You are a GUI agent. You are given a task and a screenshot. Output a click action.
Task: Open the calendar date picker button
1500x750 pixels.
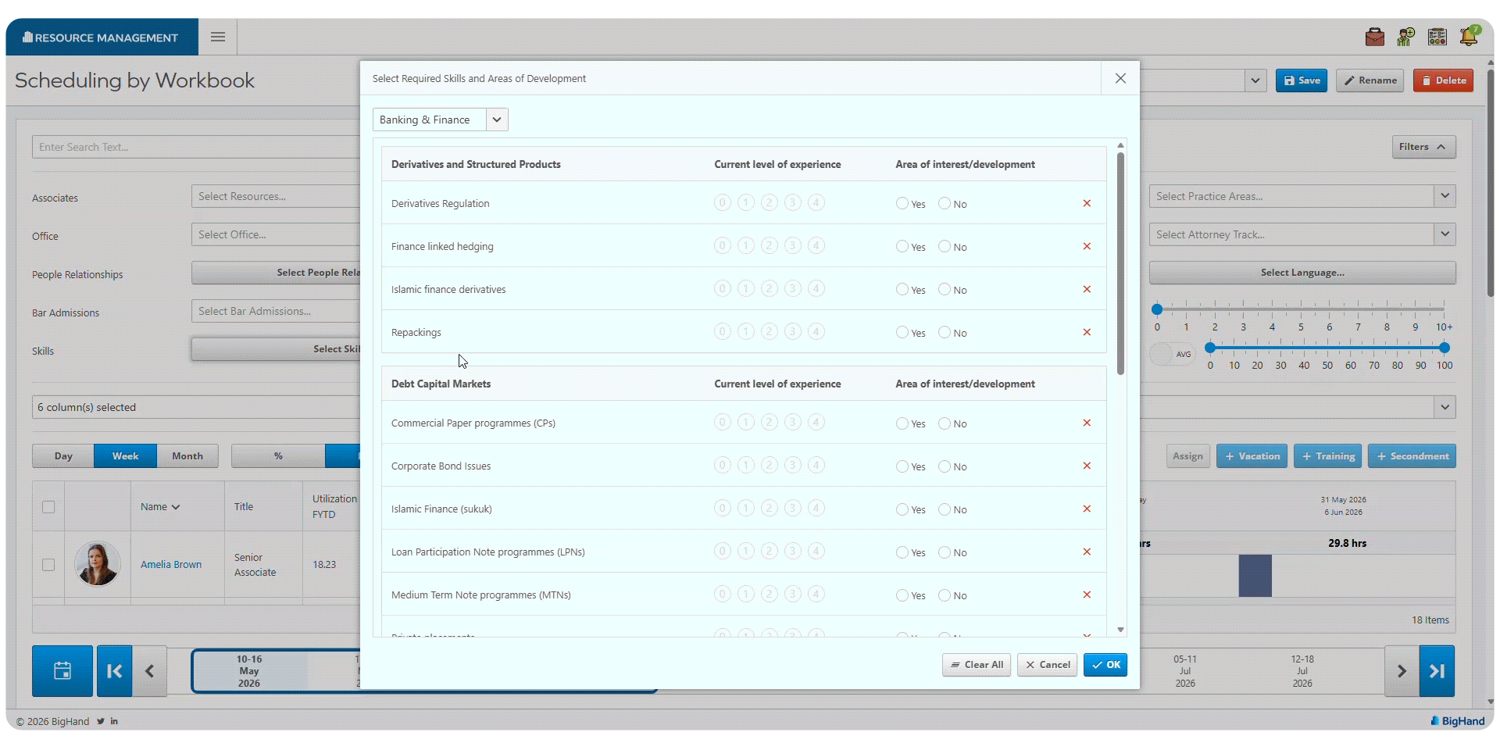coord(62,670)
